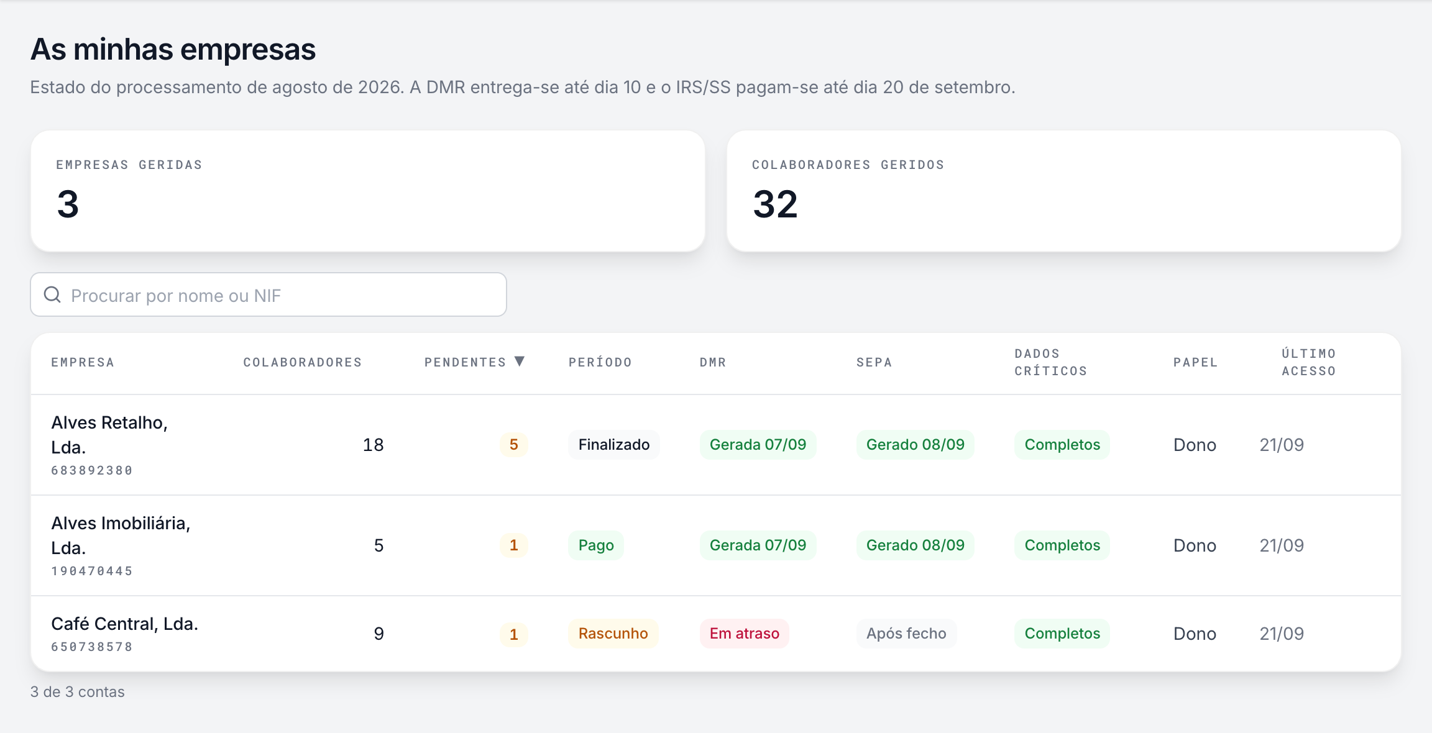Click the Empresas Geridas card

coord(368,191)
